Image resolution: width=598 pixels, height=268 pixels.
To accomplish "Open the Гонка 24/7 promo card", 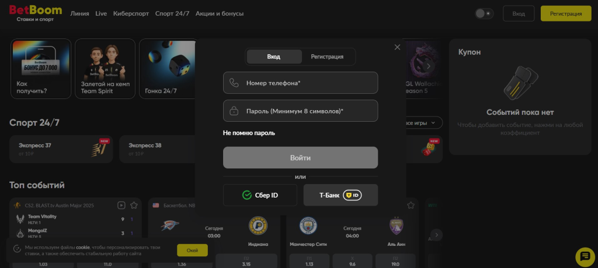I will [167, 69].
